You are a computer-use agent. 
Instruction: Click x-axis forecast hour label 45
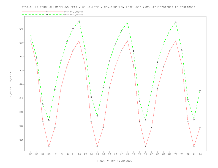(121, 154)
